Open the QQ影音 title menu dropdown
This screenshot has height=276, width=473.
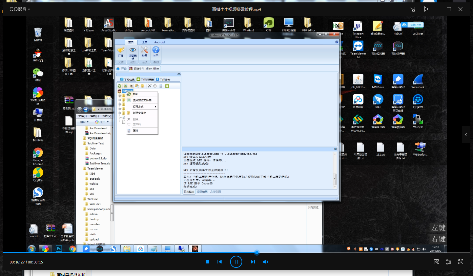point(20,9)
